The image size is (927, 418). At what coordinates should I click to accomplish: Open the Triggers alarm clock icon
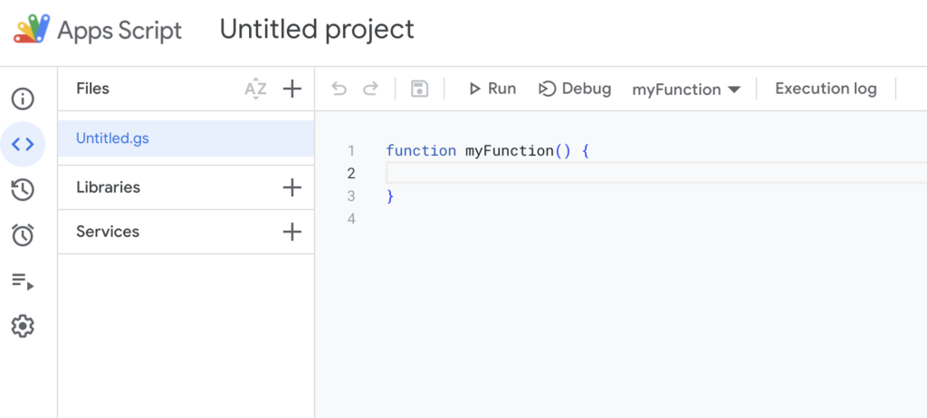pos(23,234)
